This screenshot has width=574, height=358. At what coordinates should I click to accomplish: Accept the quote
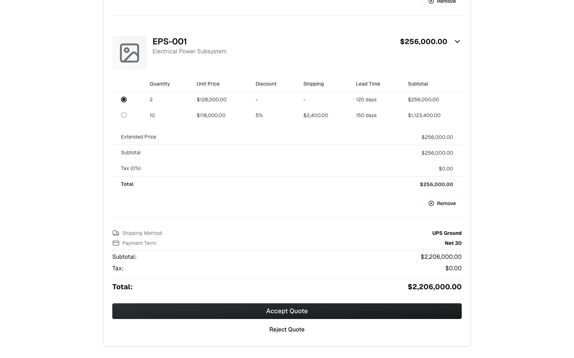(x=287, y=311)
